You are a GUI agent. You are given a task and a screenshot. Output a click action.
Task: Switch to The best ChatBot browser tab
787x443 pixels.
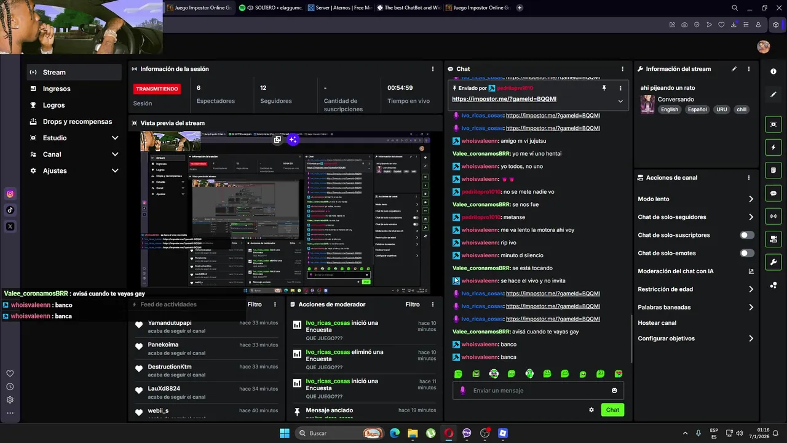409,8
